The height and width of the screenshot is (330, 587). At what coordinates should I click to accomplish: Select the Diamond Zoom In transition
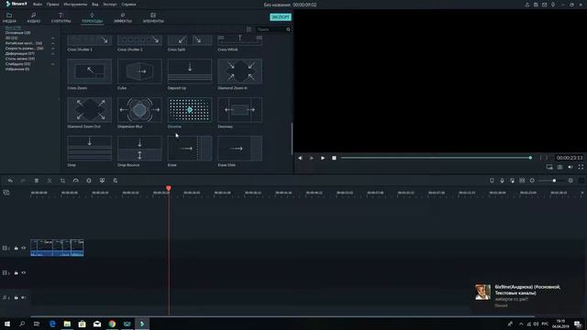pos(240,71)
